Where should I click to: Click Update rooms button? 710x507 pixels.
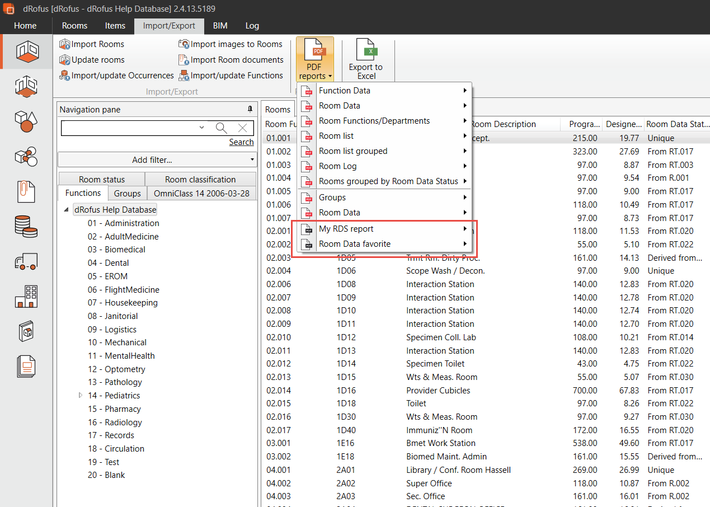click(x=92, y=60)
